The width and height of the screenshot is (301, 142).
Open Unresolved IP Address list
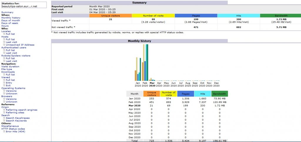tap(20, 45)
